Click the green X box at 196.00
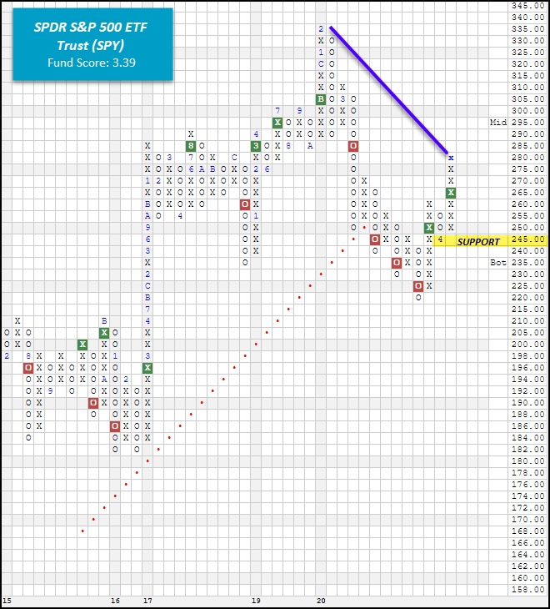550x609 pixels. point(147,368)
